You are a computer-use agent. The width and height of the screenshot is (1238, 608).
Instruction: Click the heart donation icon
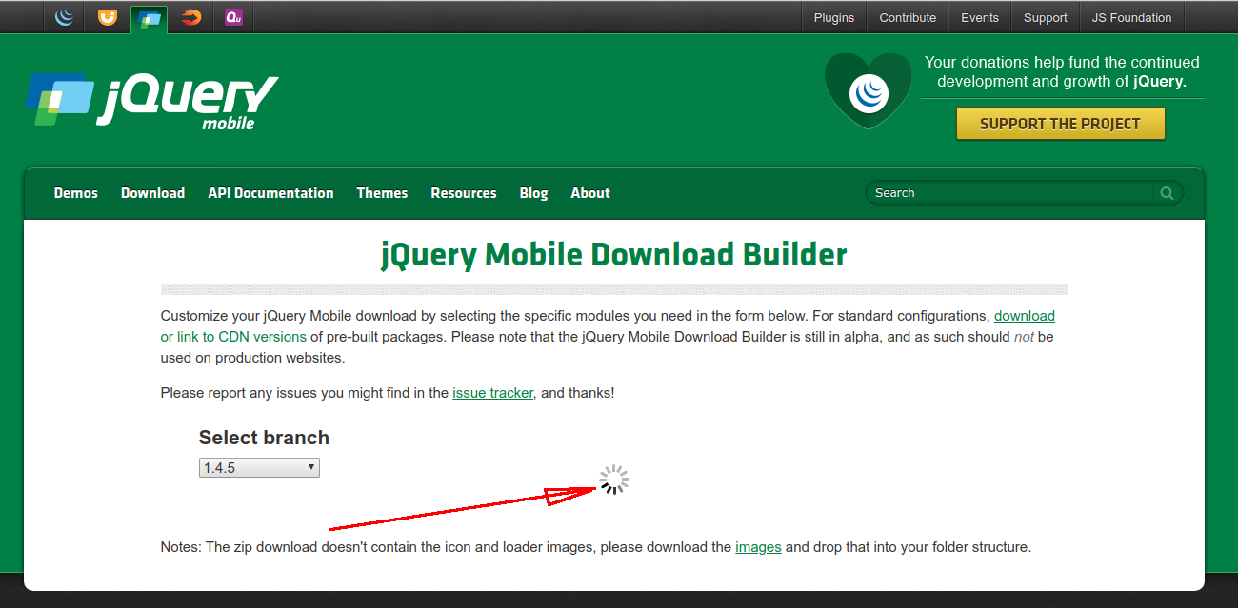[x=869, y=91]
